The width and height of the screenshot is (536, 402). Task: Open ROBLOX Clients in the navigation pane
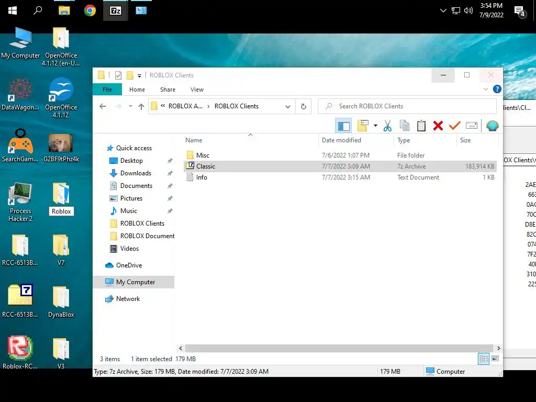[142, 224]
